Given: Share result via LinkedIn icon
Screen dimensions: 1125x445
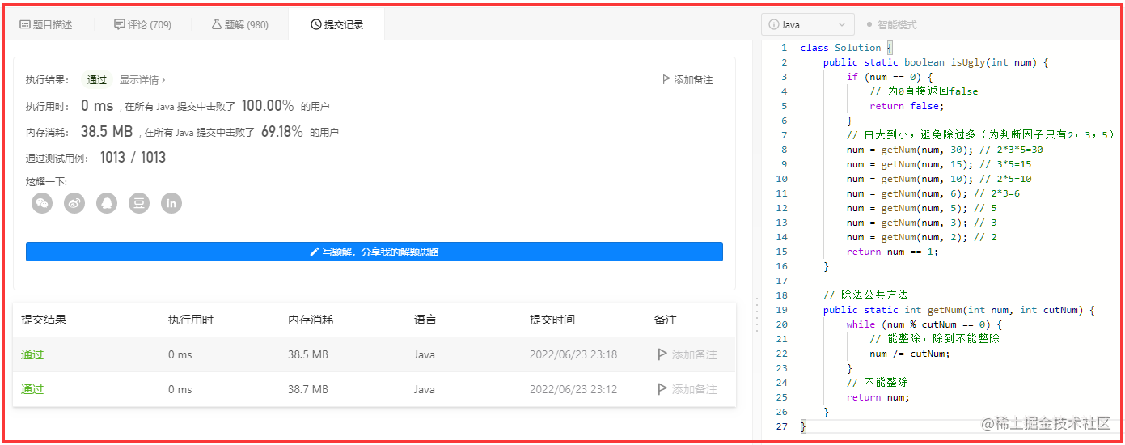Looking at the screenshot, I should [171, 203].
